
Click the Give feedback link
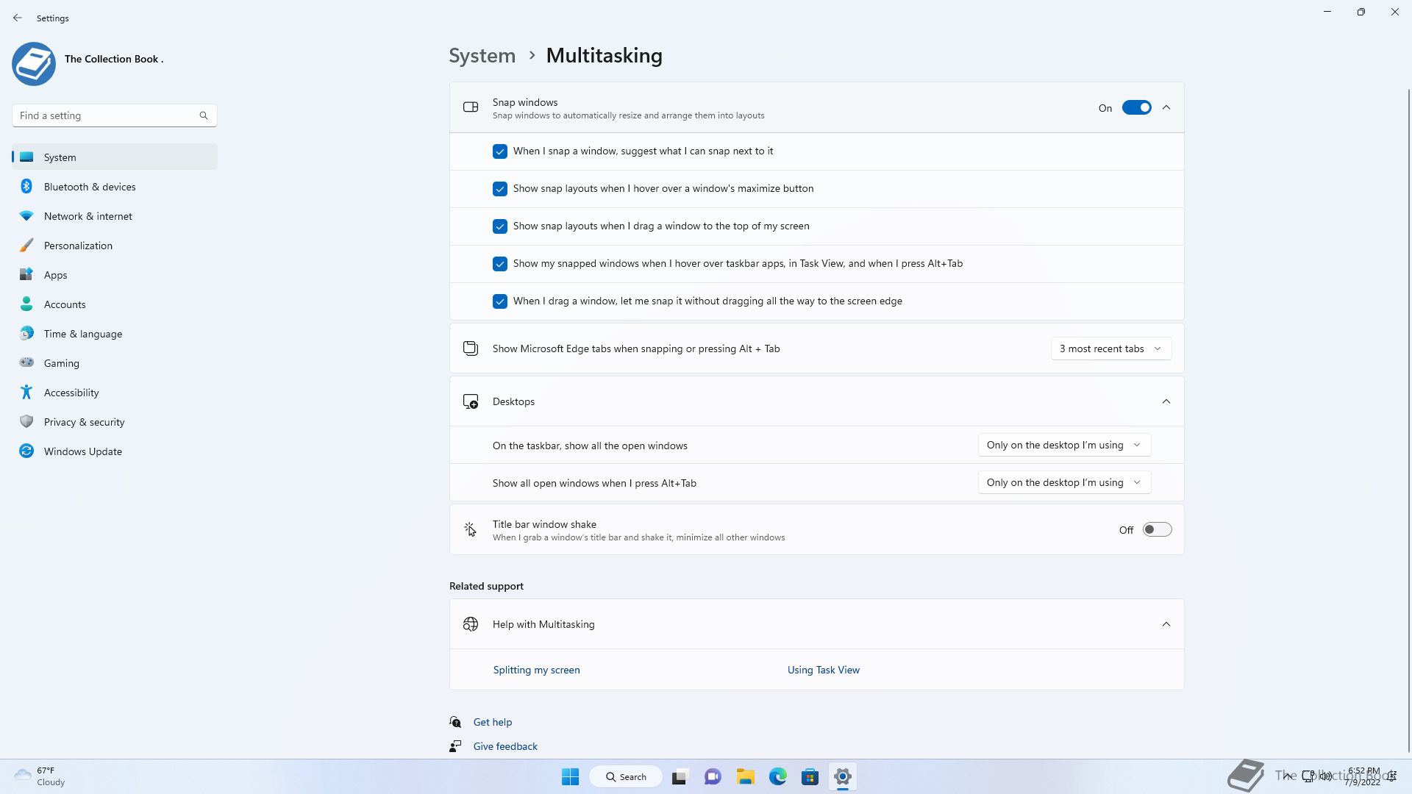pyautogui.click(x=505, y=746)
